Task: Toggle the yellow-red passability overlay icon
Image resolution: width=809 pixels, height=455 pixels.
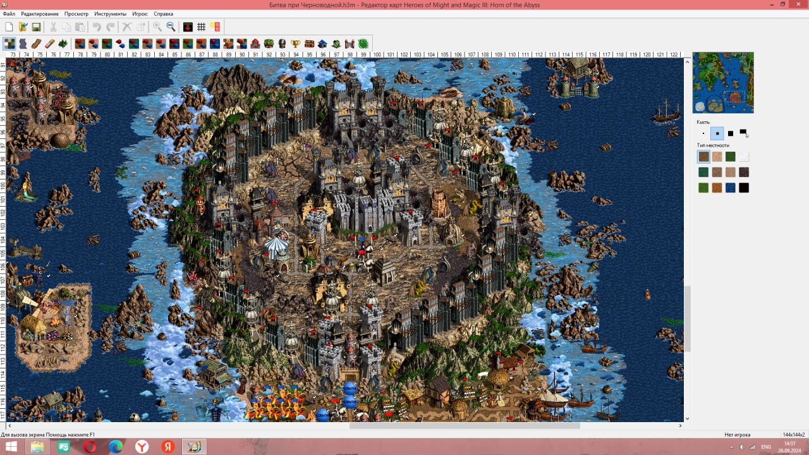Action: tap(215, 27)
